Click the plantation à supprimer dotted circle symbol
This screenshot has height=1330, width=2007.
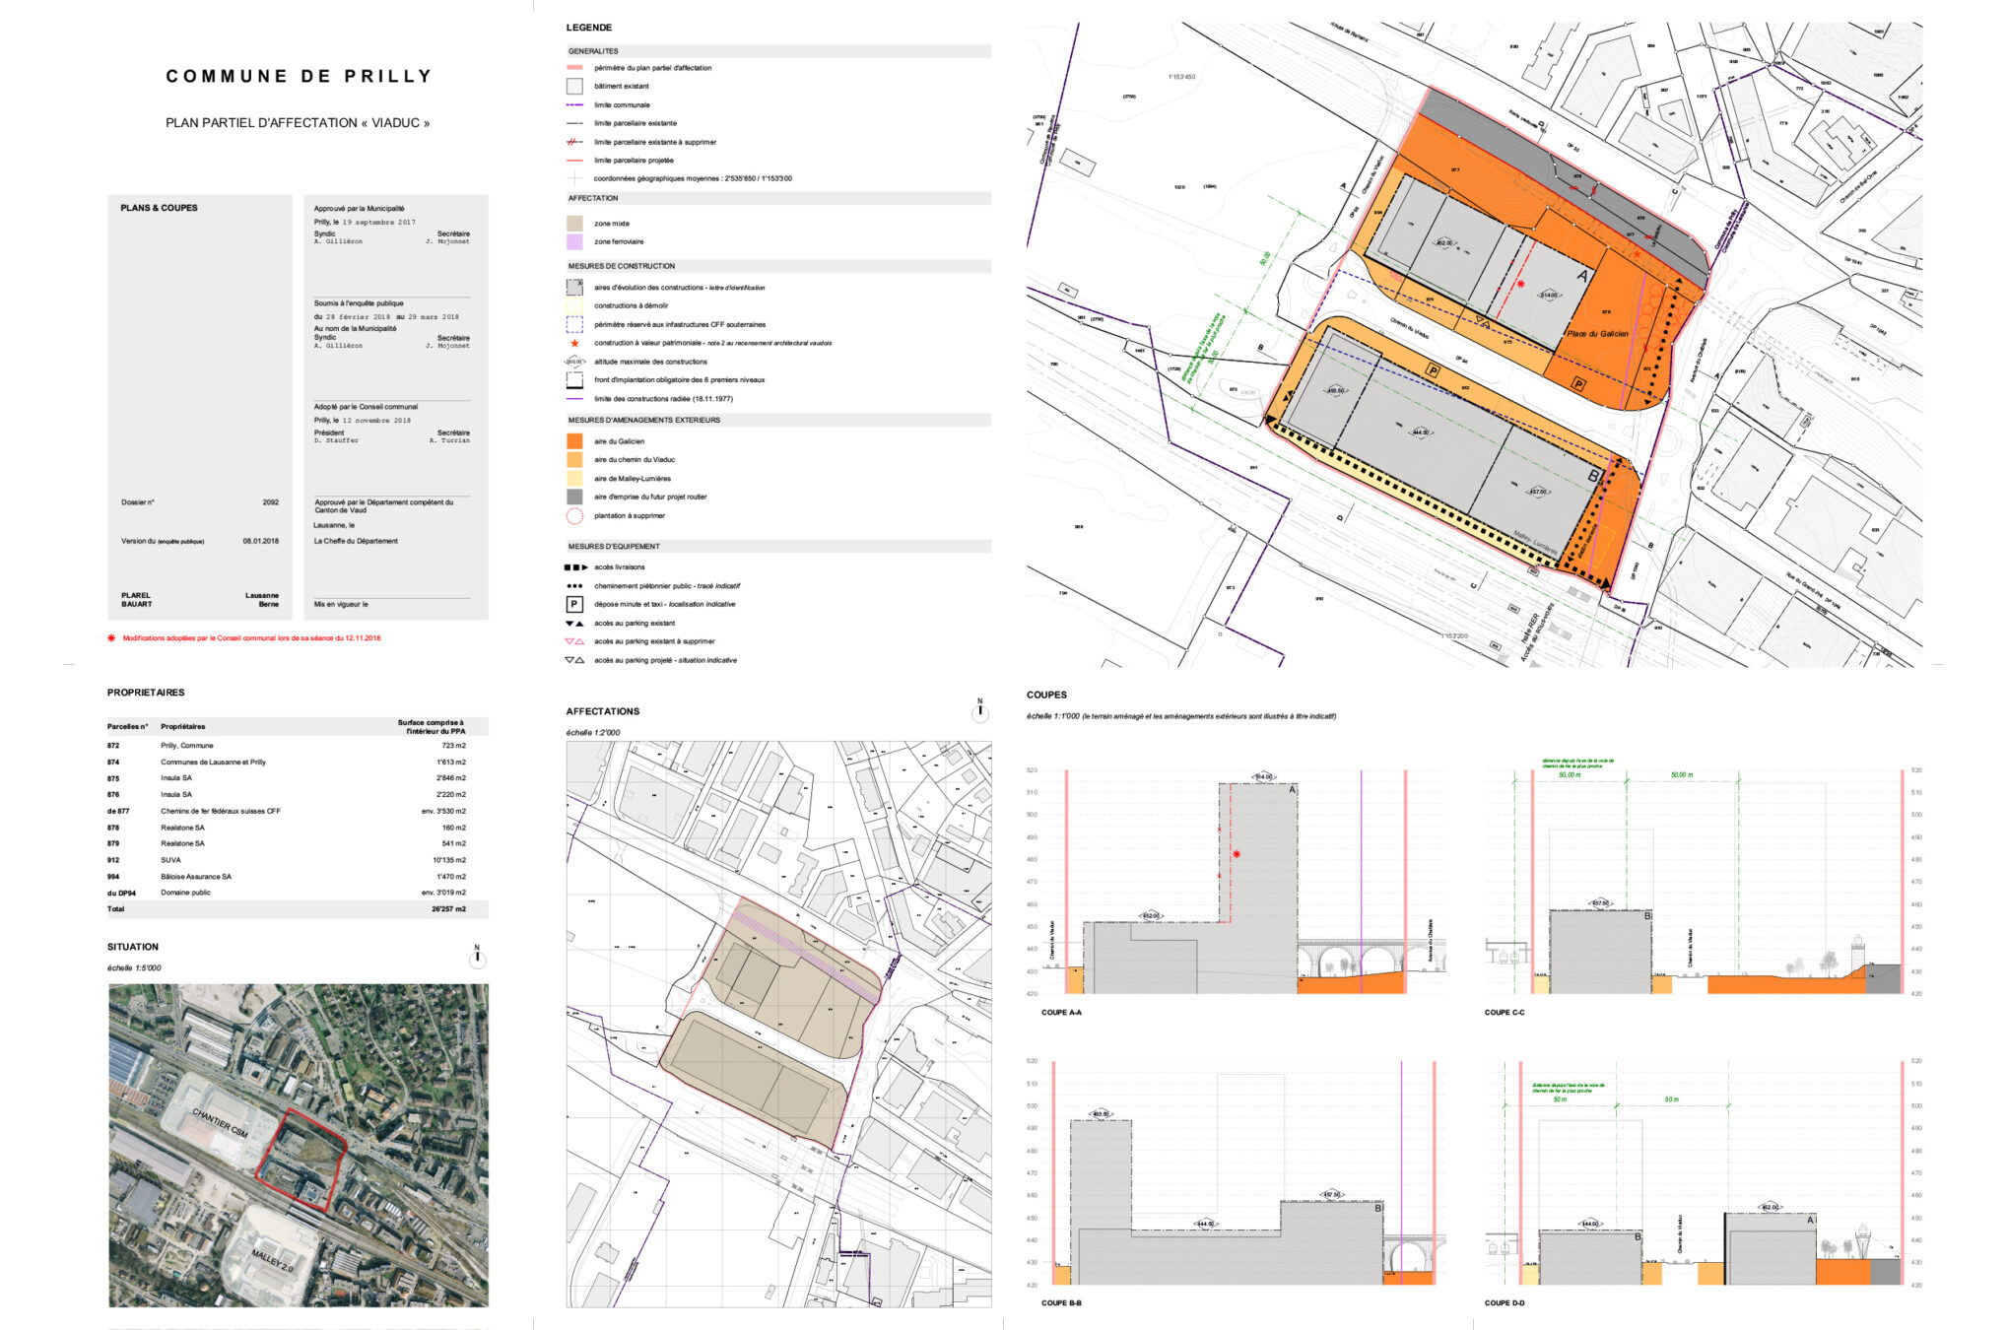tap(574, 515)
